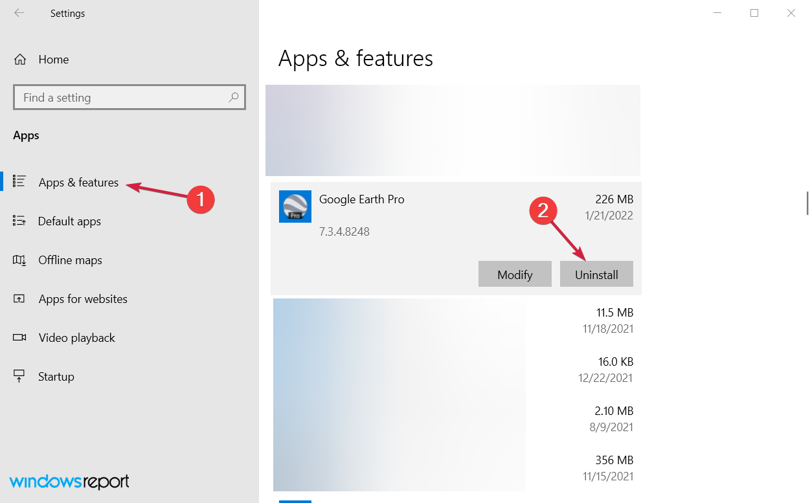Screen dimensions: 810x503
Task: Click the 1/21/2022 install date
Action: (x=611, y=216)
